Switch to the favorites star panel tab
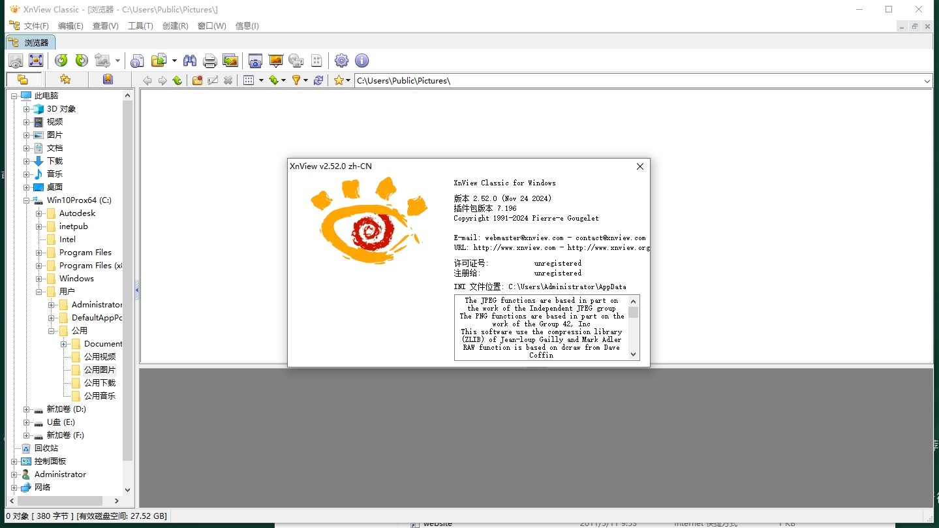 (65, 80)
